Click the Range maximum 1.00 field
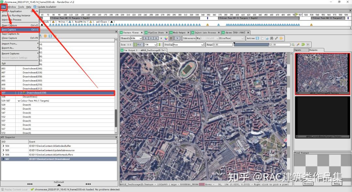This screenshot has height=192, width=352. point(280,45)
